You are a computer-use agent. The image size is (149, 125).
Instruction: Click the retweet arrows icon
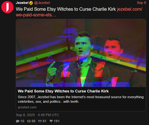(29, 121)
